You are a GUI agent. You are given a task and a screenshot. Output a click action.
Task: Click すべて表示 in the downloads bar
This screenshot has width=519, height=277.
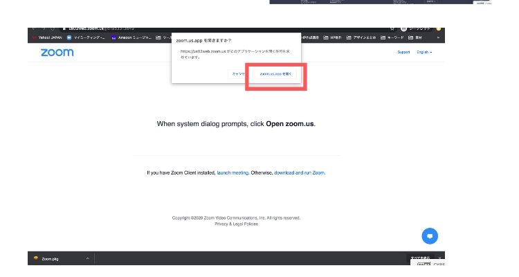click(x=420, y=258)
